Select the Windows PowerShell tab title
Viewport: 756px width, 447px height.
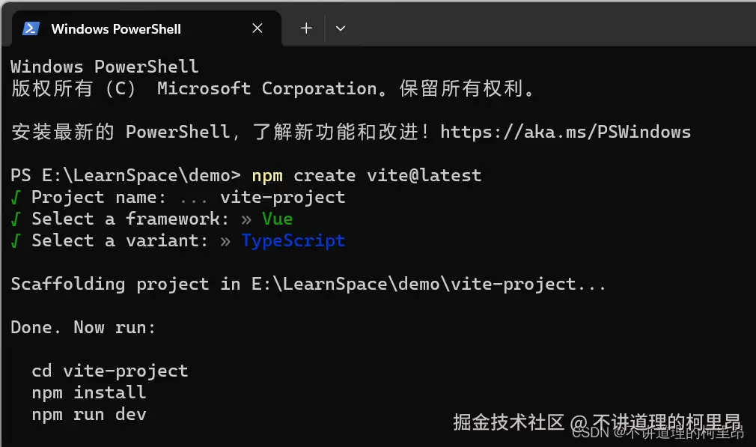(116, 29)
